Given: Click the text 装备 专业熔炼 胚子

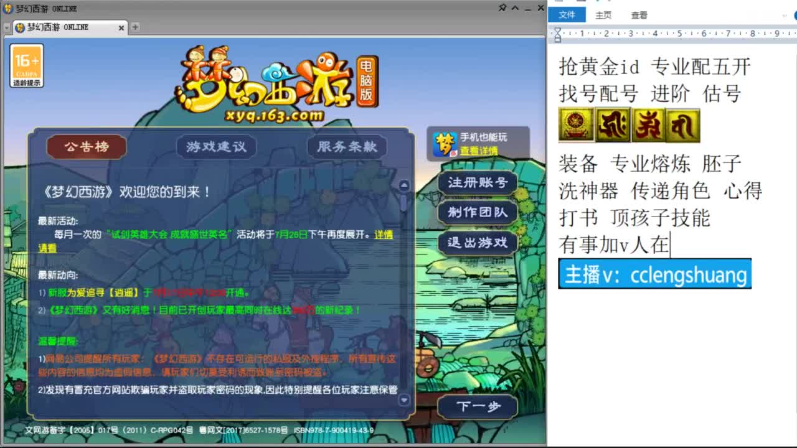Looking at the screenshot, I should click(650, 164).
